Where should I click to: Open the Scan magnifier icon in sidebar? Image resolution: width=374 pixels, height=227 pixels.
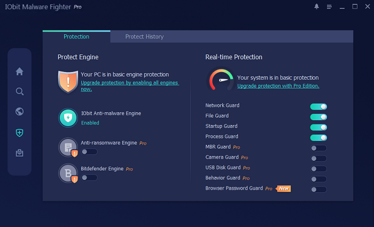[20, 92]
